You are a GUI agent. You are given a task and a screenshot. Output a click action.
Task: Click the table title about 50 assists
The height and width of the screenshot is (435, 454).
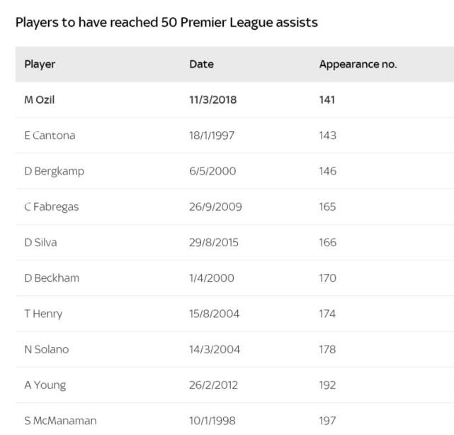point(166,22)
